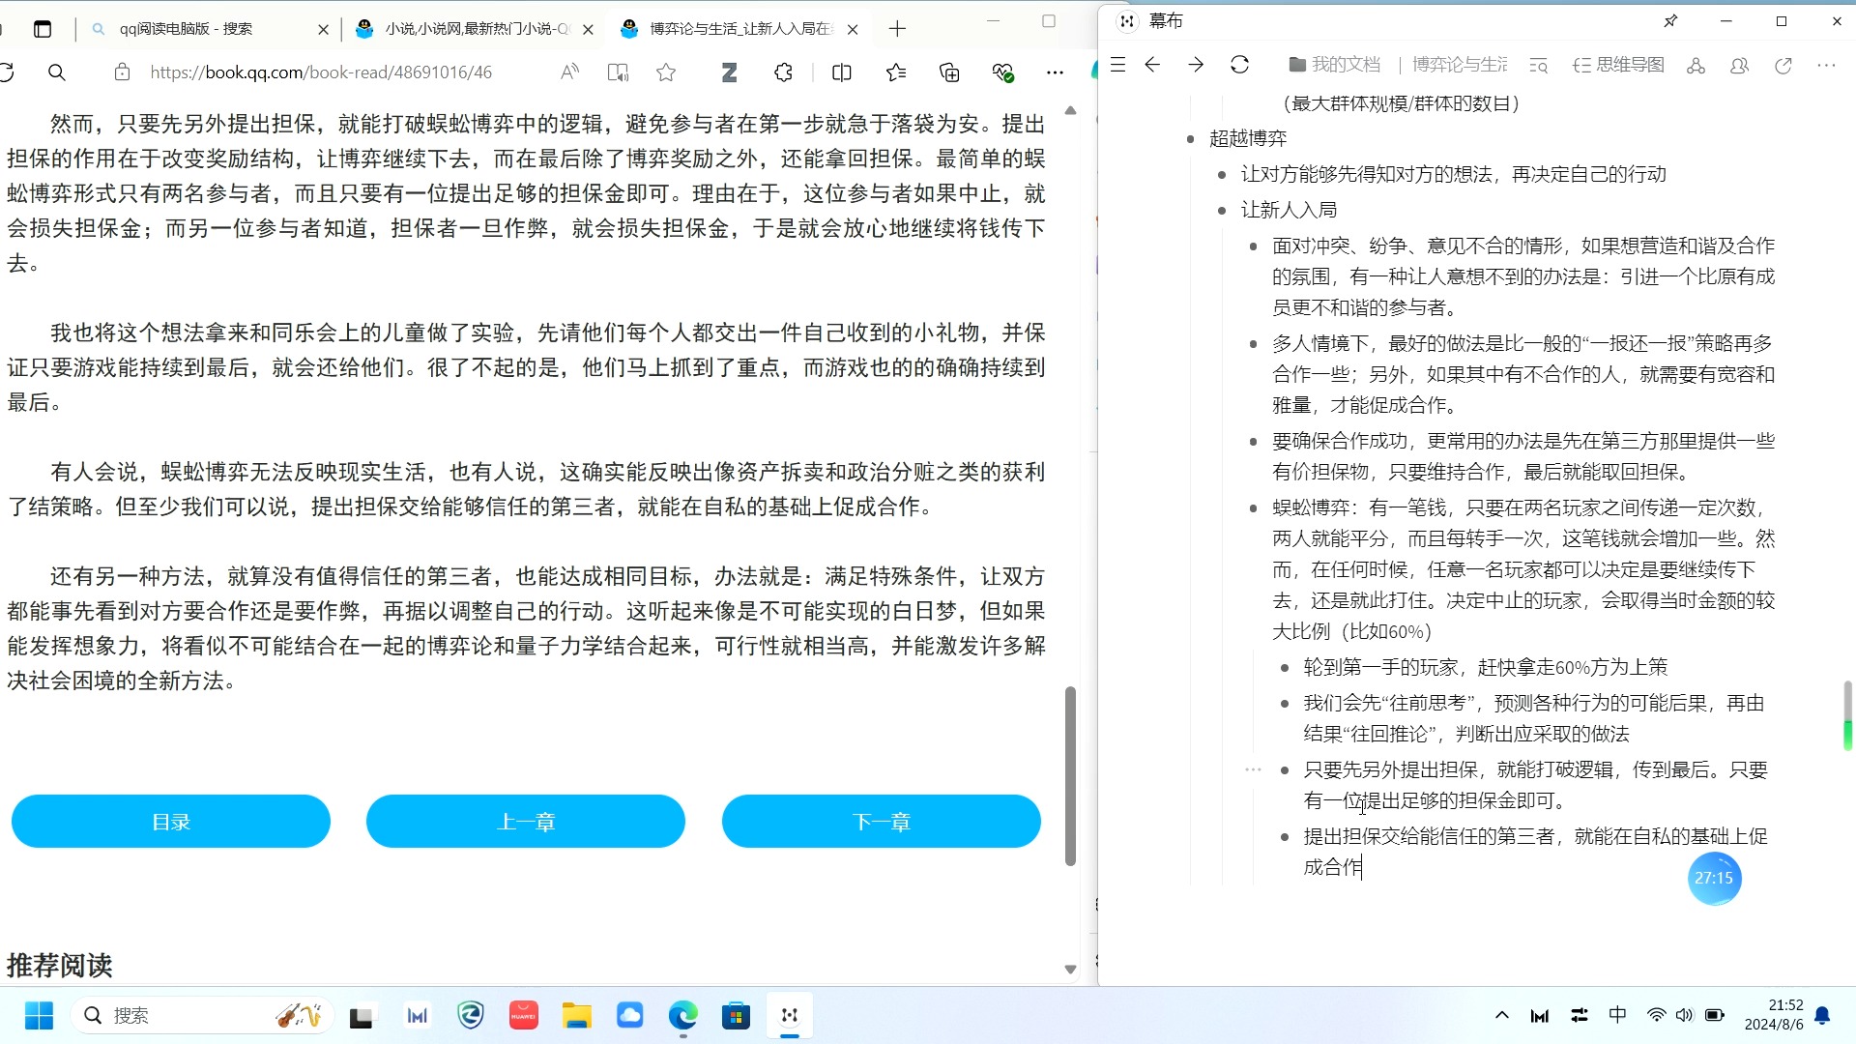This screenshot has width=1856, height=1044.
Task: Open Mubu toolbar more options ellipsis
Action: tap(1826, 66)
